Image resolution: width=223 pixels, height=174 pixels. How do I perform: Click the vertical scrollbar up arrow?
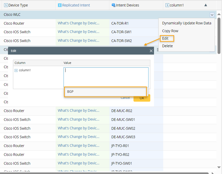point(219,14)
